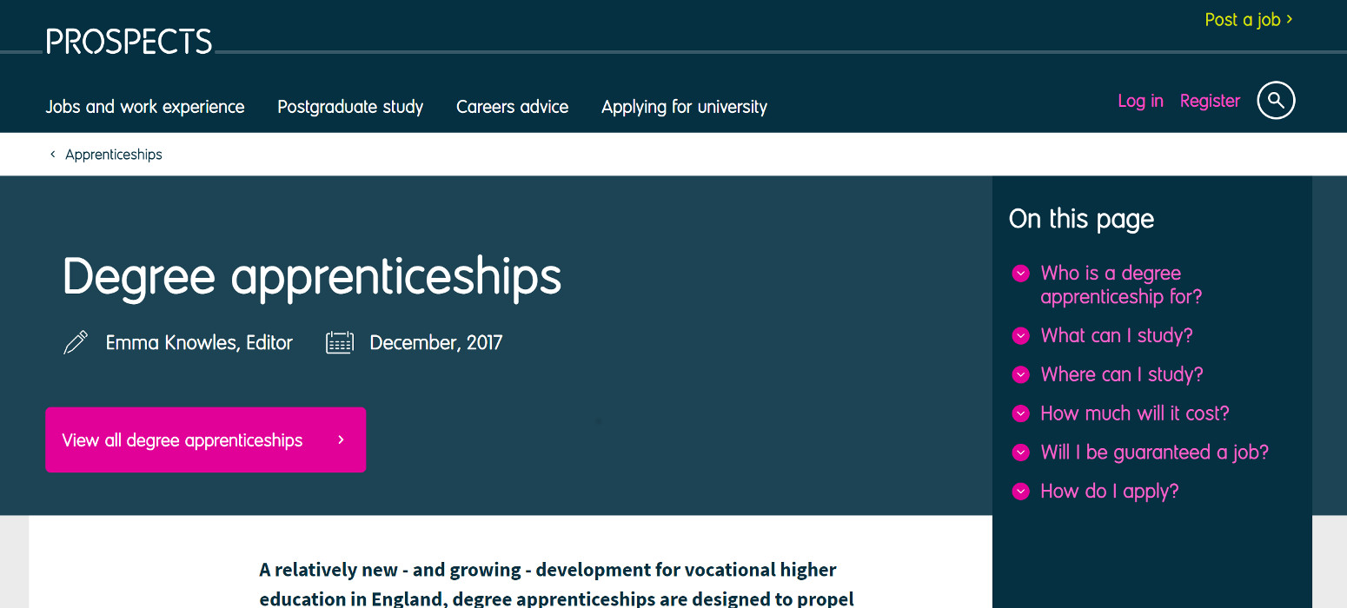Click arrow icon on View all degree apprenticeships
Image resolution: width=1347 pixels, height=608 pixels.
(x=341, y=440)
